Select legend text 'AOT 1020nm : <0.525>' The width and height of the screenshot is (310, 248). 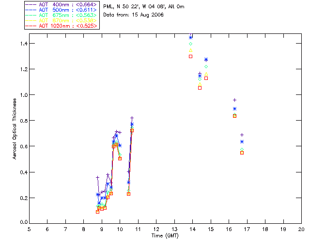pyautogui.click(x=68, y=26)
